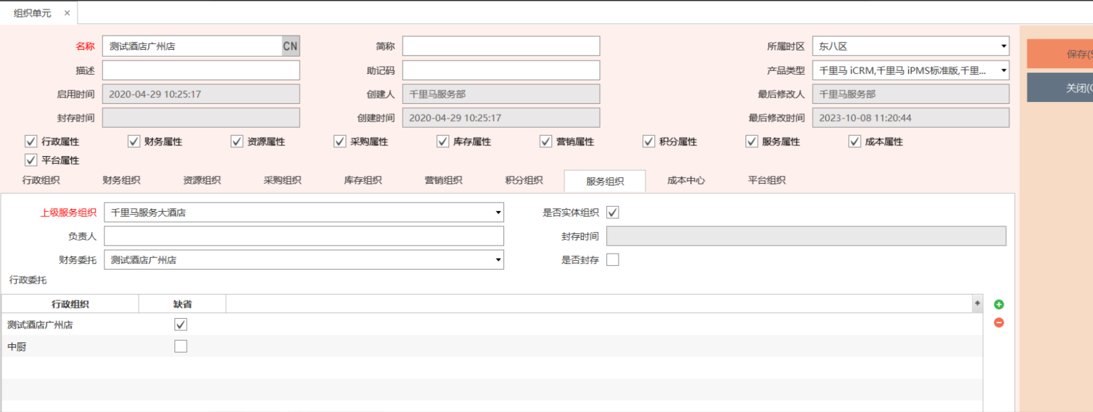Expand the 财务委托 dropdown

(498, 260)
